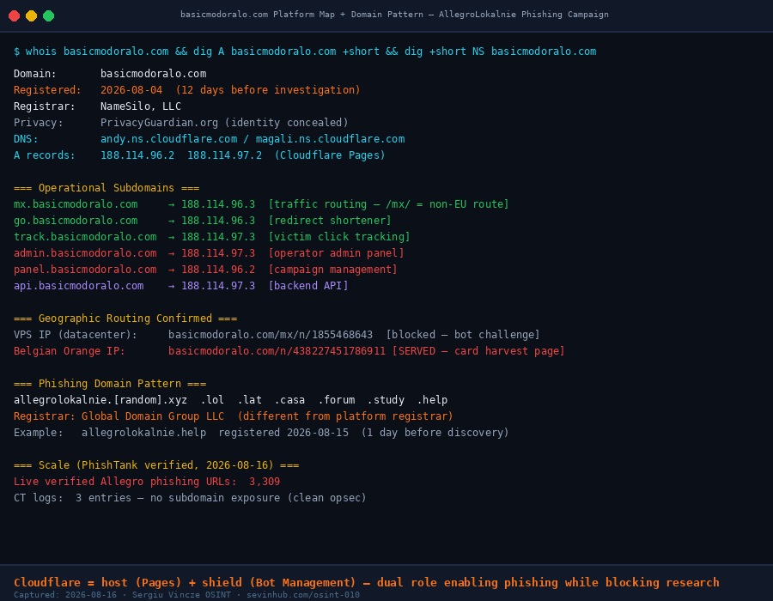Click the Geographic Routing Confirmed header

125,319
